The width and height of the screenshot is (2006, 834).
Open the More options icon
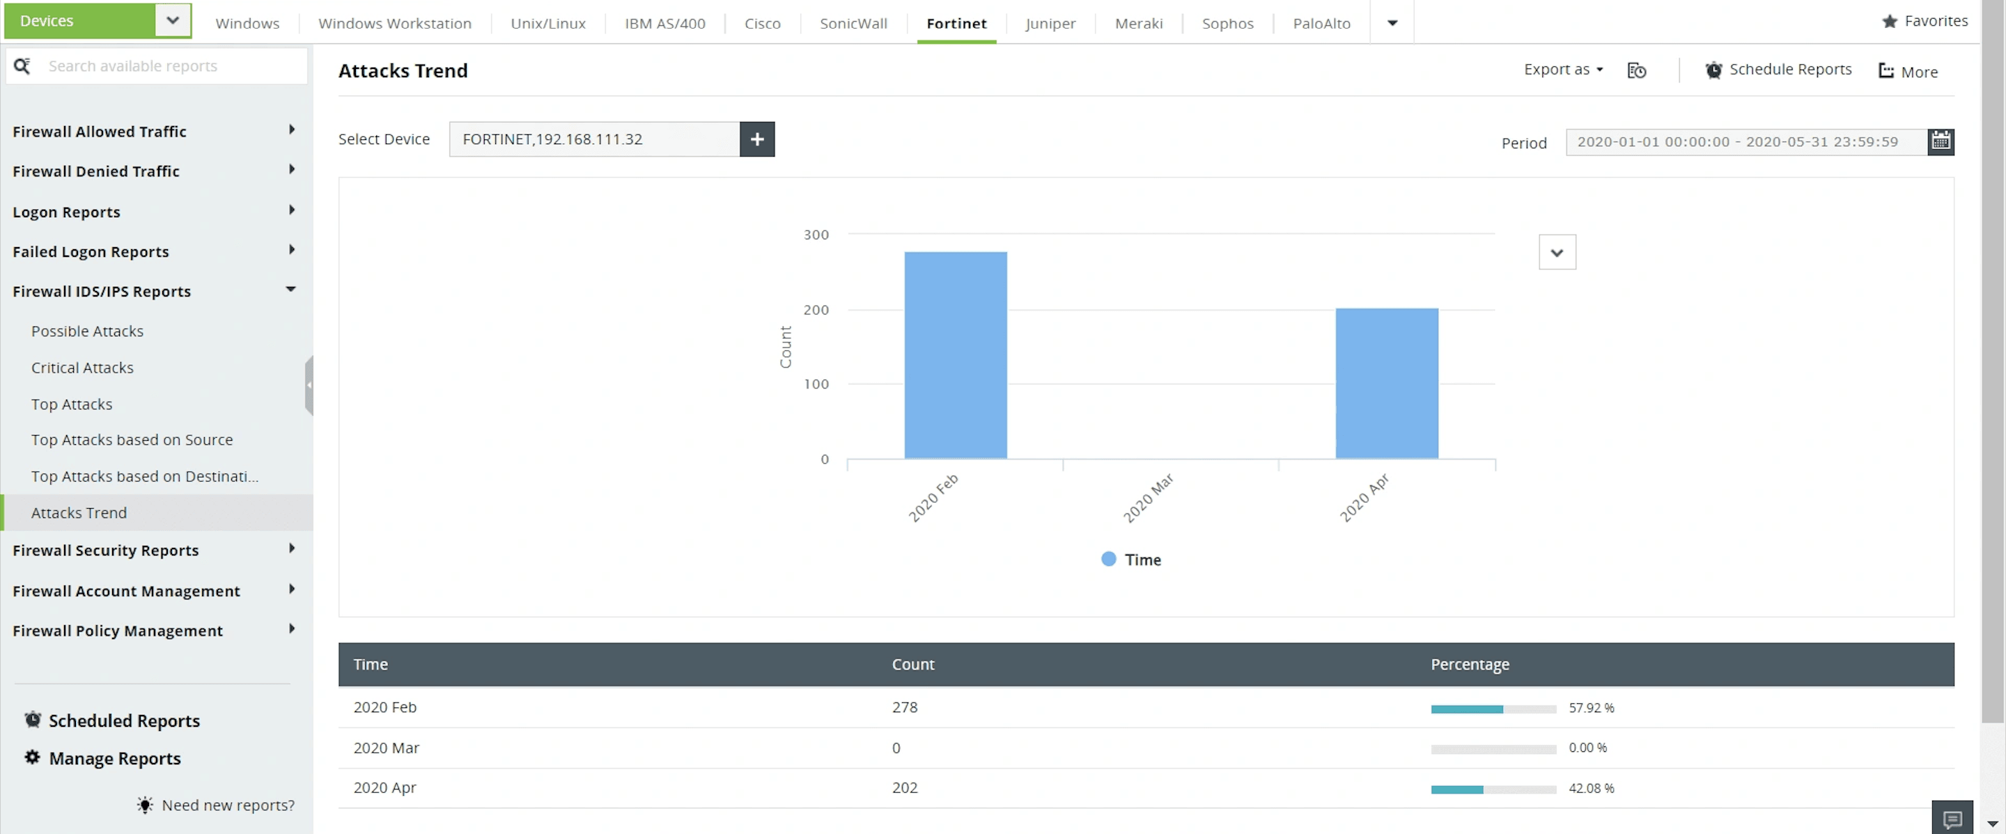(x=1886, y=71)
